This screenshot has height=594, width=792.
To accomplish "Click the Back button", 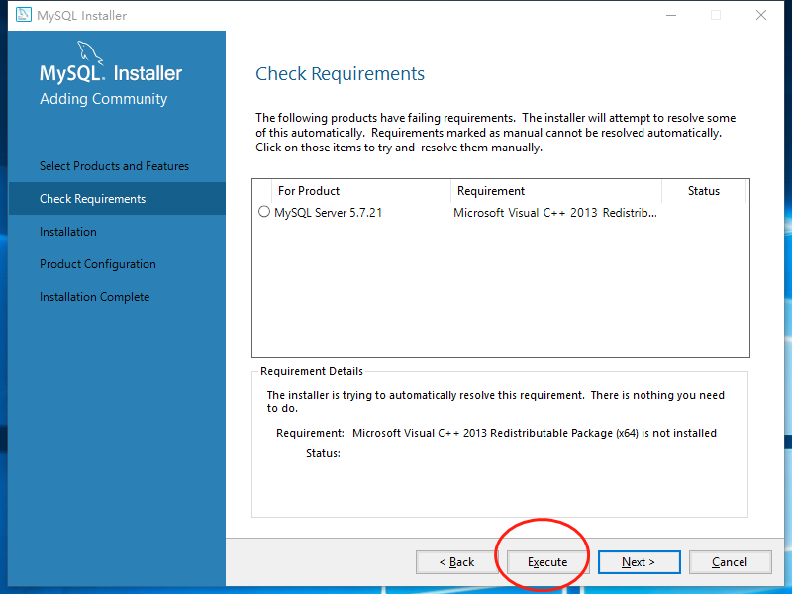I will click(x=456, y=562).
